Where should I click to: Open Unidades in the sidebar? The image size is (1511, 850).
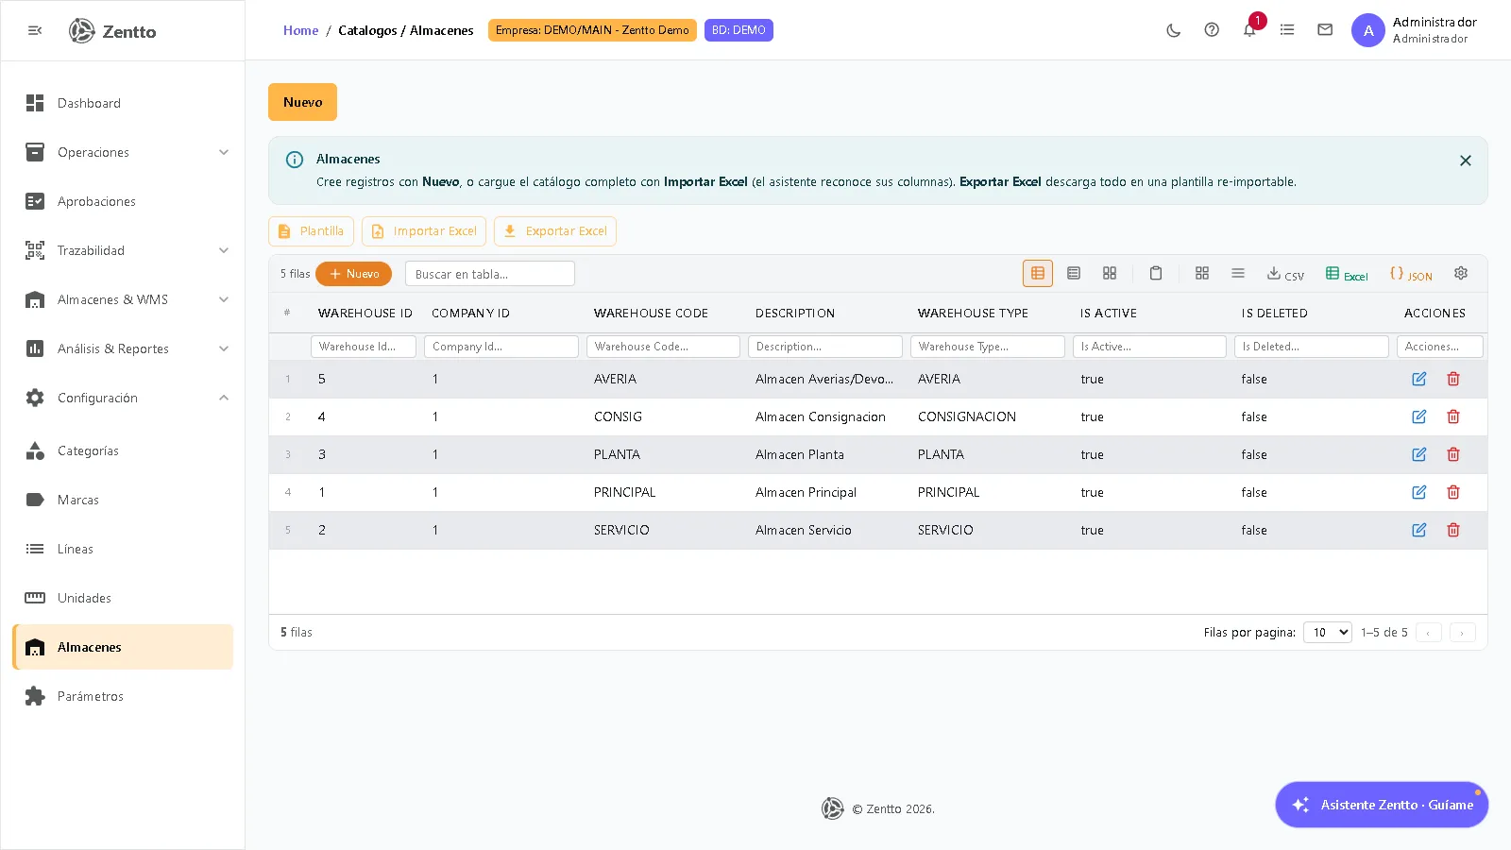pos(123,598)
